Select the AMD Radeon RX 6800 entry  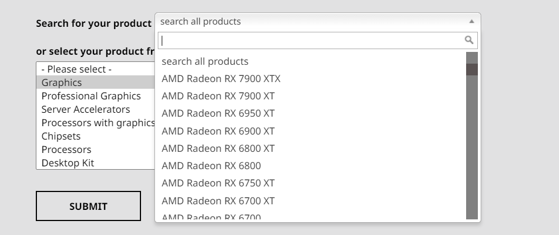click(x=211, y=166)
